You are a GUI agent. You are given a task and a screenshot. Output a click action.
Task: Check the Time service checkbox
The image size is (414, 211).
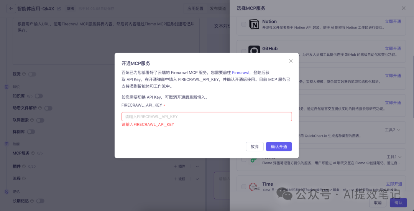click(244, 187)
